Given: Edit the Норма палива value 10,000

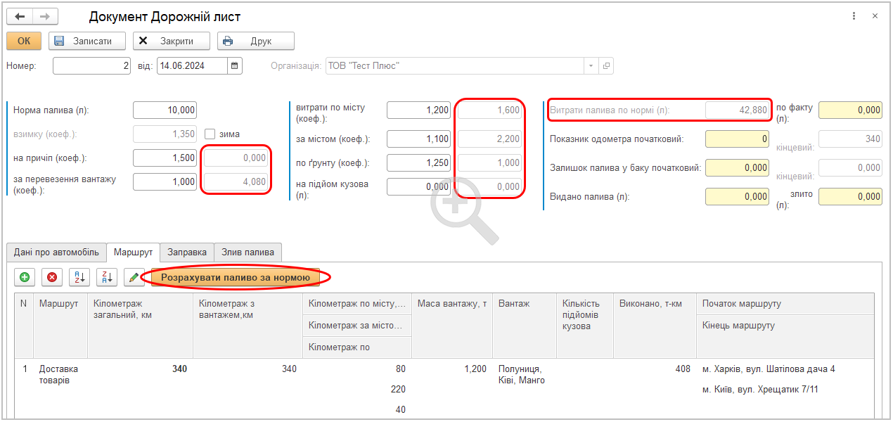Looking at the screenshot, I should tap(165, 110).
